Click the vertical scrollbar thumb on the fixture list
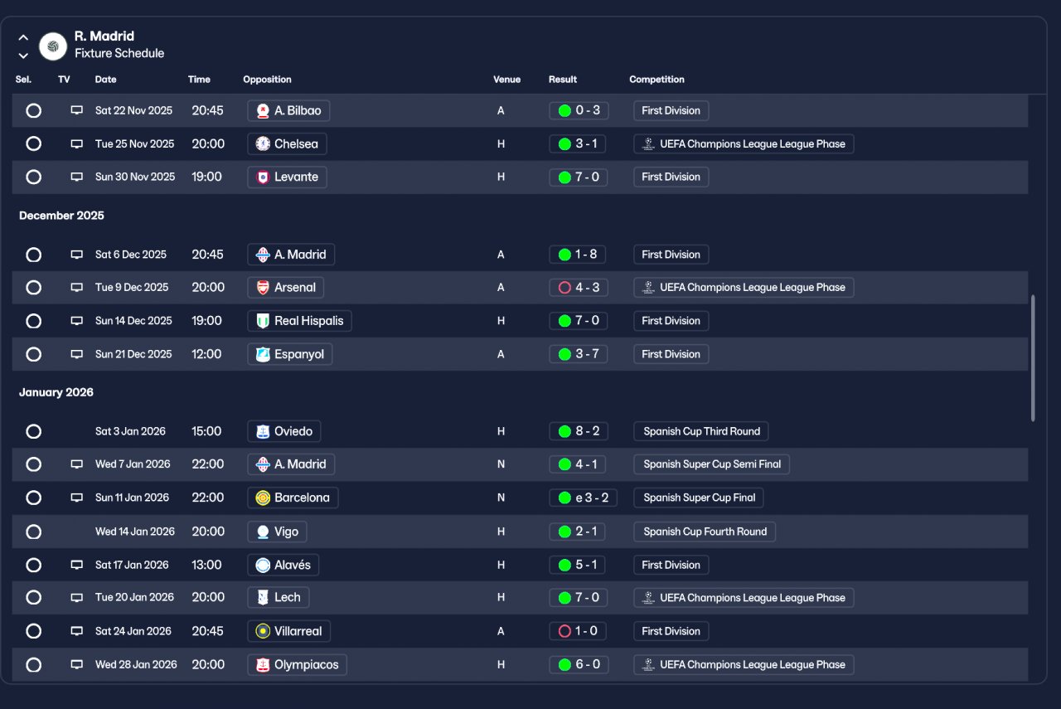 tap(1033, 357)
